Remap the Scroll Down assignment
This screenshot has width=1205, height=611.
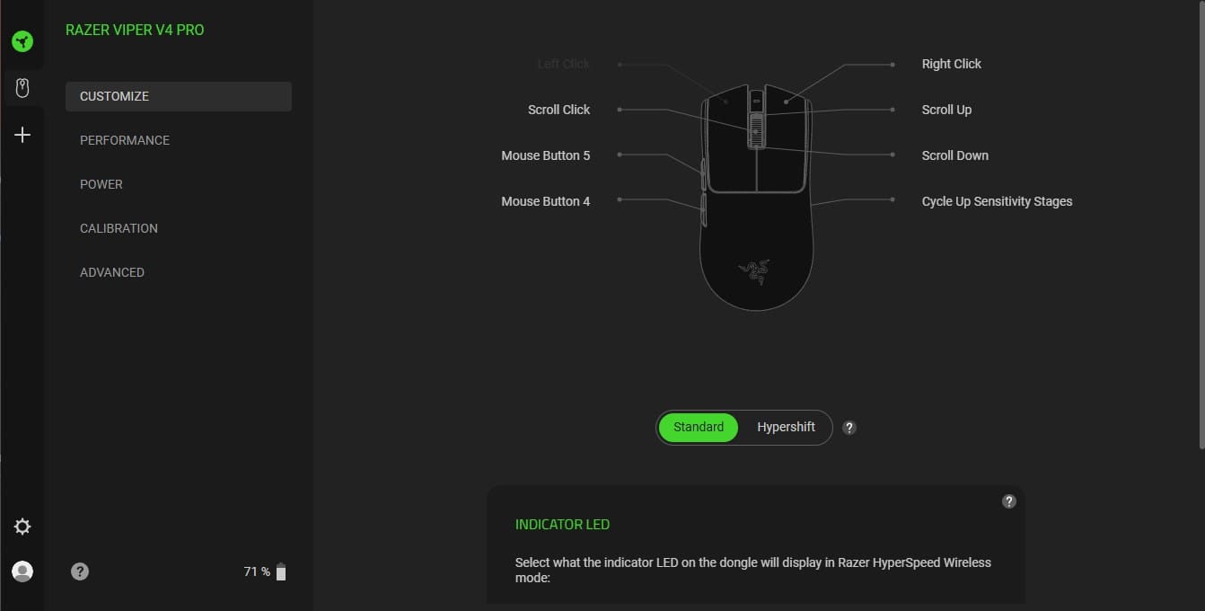point(954,155)
